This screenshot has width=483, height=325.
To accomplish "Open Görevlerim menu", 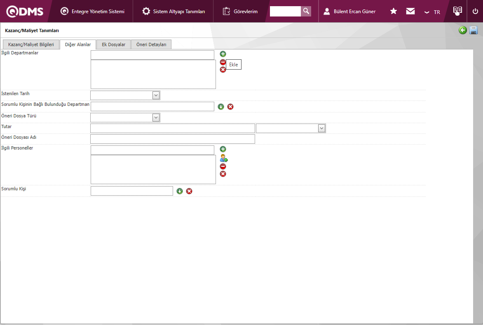I will [240, 12].
